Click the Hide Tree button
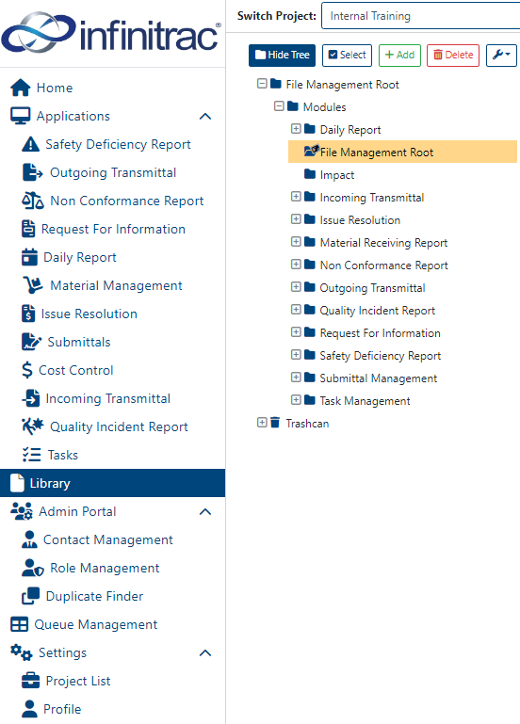 [x=283, y=55]
